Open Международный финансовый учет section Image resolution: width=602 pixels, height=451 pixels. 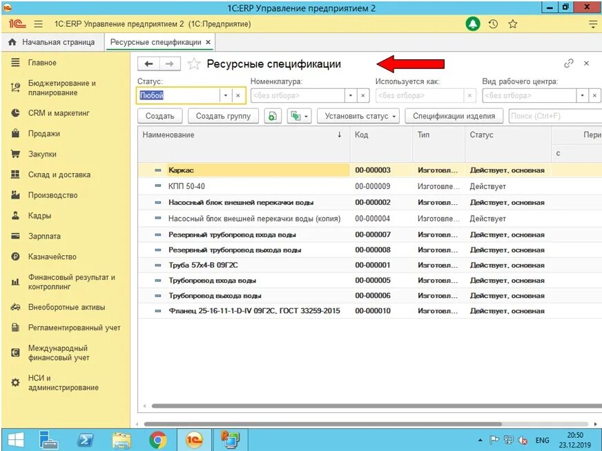pyautogui.click(x=59, y=353)
